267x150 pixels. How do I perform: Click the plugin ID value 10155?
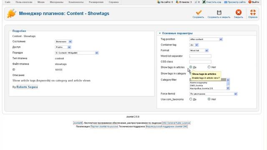point(58,70)
